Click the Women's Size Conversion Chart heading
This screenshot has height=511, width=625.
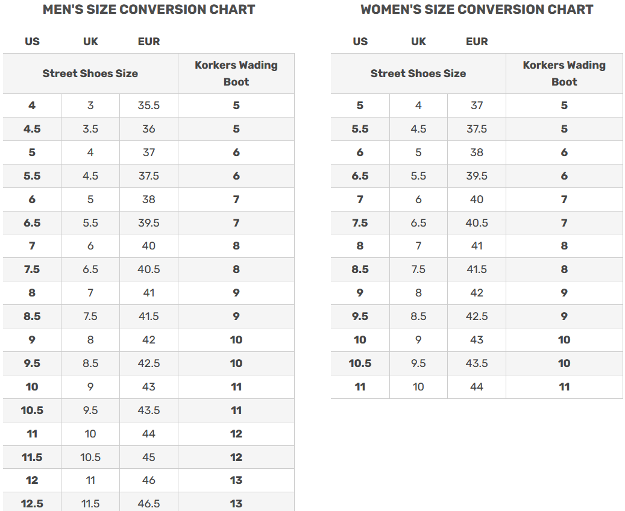[x=477, y=10]
